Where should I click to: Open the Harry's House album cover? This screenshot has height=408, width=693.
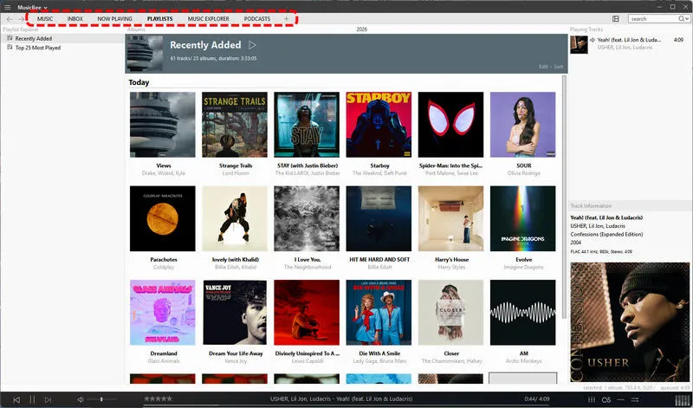450,218
